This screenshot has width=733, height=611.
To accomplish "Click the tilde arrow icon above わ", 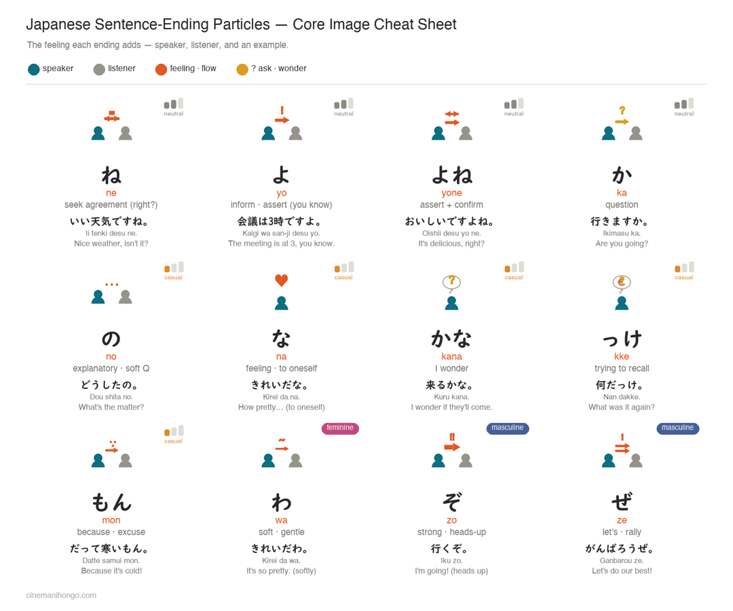I will (x=282, y=445).
